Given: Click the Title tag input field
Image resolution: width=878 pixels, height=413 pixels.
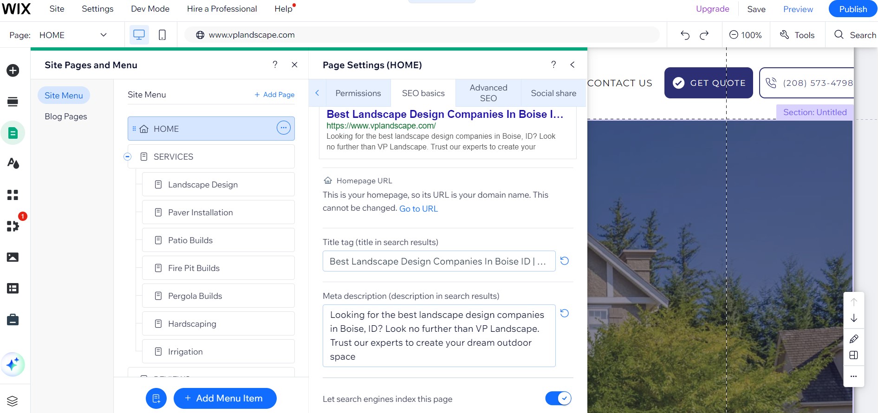Looking at the screenshot, I should click(x=439, y=261).
